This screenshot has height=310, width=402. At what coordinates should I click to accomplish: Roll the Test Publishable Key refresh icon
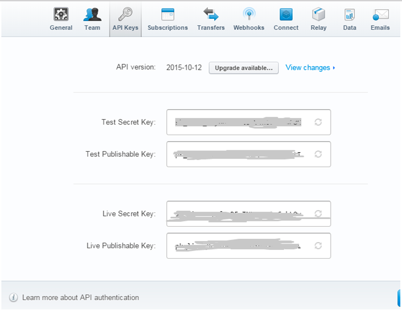[x=318, y=154]
